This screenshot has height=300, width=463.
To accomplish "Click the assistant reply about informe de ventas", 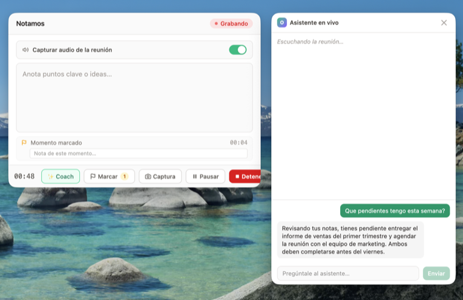I will tap(350, 240).
